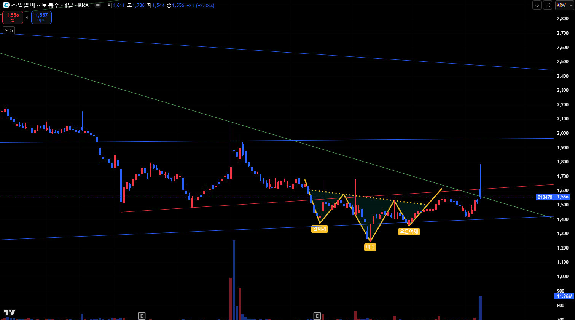This screenshot has height=320, width=575.
Task: Click the red 1,556 셀 sell button
Action: coord(13,18)
